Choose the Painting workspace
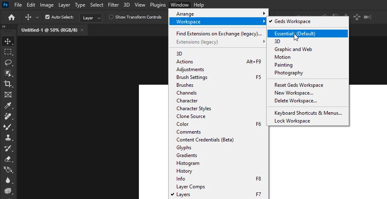 tap(307, 65)
